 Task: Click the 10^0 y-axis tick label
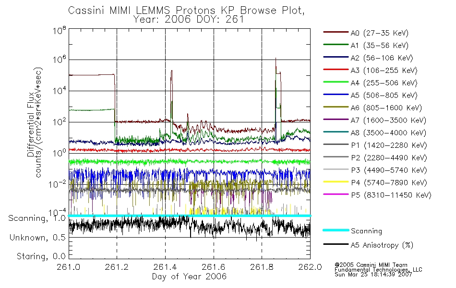[x=60, y=153]
